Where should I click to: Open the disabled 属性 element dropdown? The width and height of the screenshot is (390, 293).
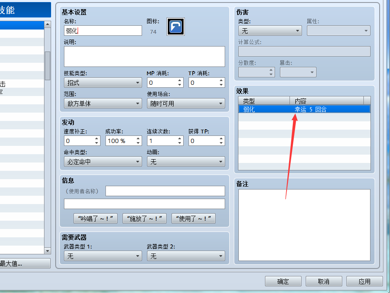[338, 31]
